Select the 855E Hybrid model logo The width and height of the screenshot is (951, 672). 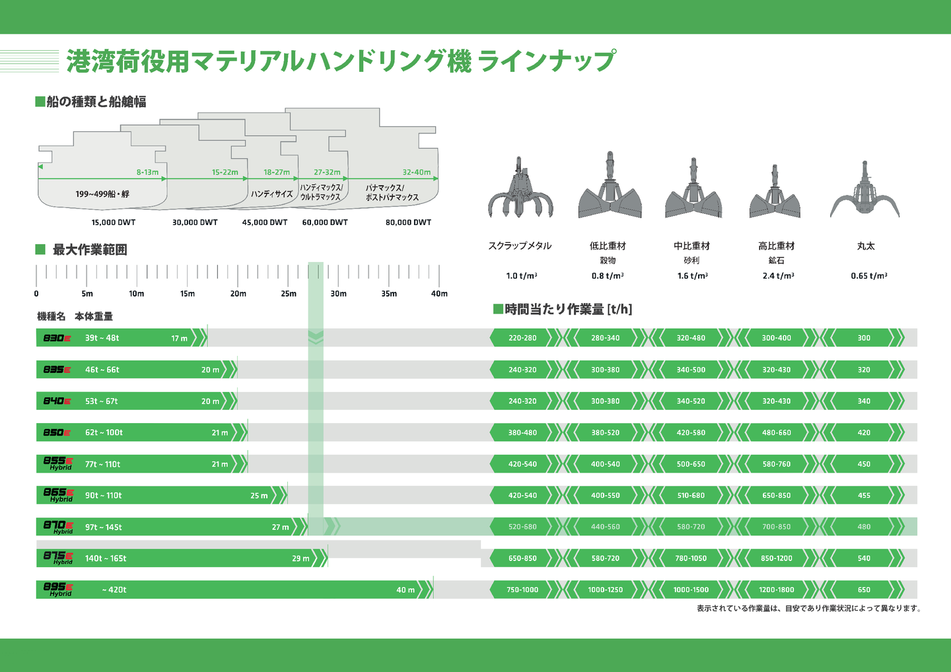click(58, 463)
